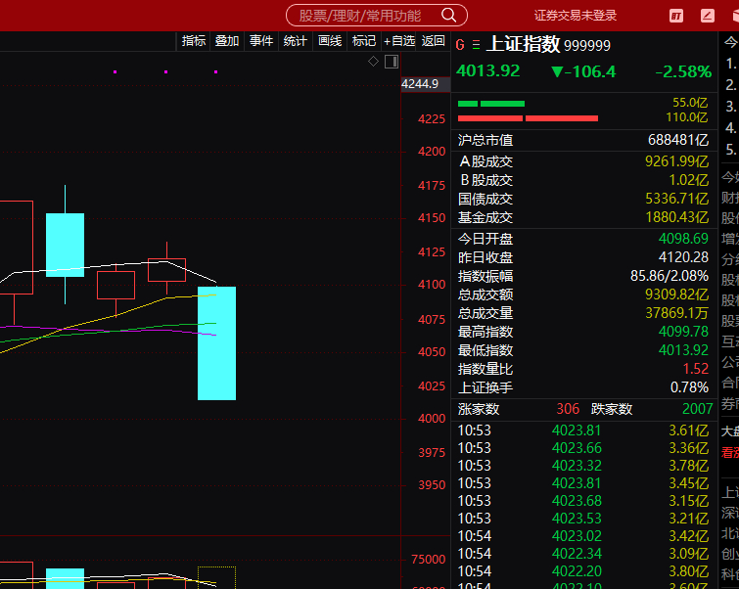Click the percentage change -2.58%
Viewport: 739px width, 589px height.
coord(683,71)
